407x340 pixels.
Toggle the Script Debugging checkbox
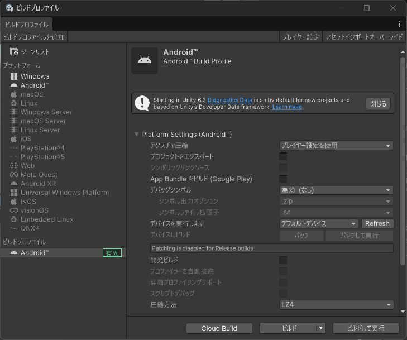pos(283,294)
